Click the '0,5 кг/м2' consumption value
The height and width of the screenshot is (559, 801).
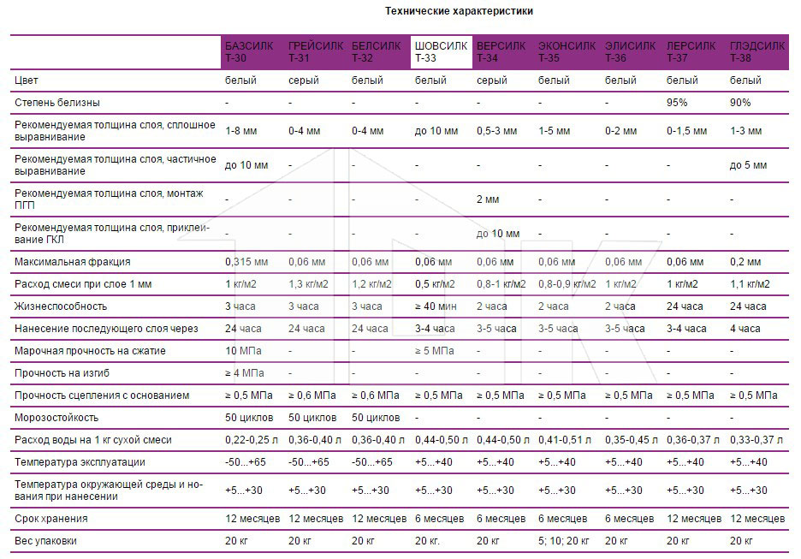click(435, 284)
